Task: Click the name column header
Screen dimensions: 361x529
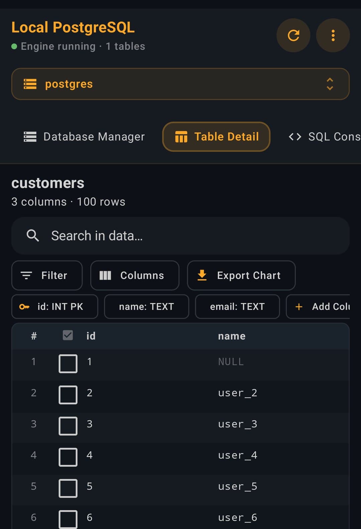Action: click(232, 336)
